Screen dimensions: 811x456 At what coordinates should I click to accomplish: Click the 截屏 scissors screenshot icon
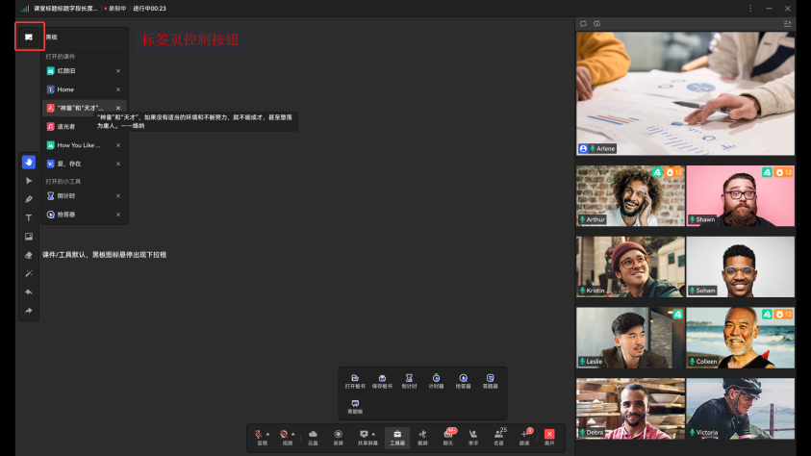pos(422,438)
